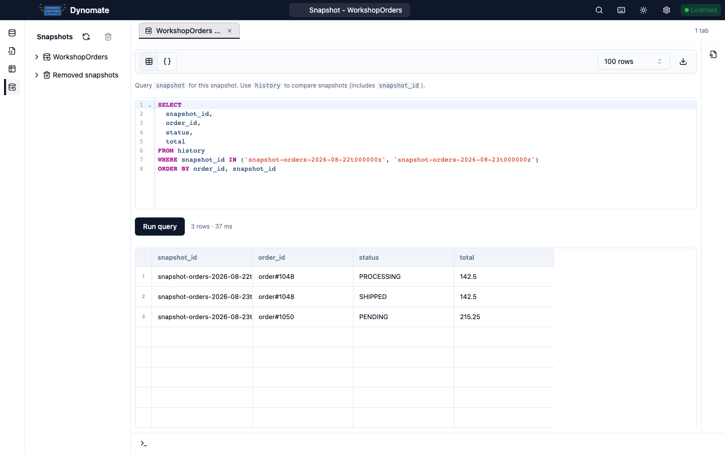Viewport: 725px width, 453px height.
Task: Sort by the order_id column header
Action: point(303,257)
